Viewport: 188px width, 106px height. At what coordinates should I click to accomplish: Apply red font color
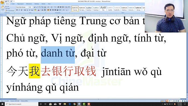(39, 10)
